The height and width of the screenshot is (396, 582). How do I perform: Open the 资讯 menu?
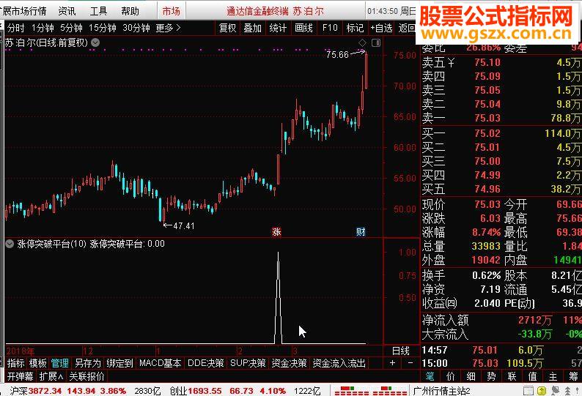point(67,11)
